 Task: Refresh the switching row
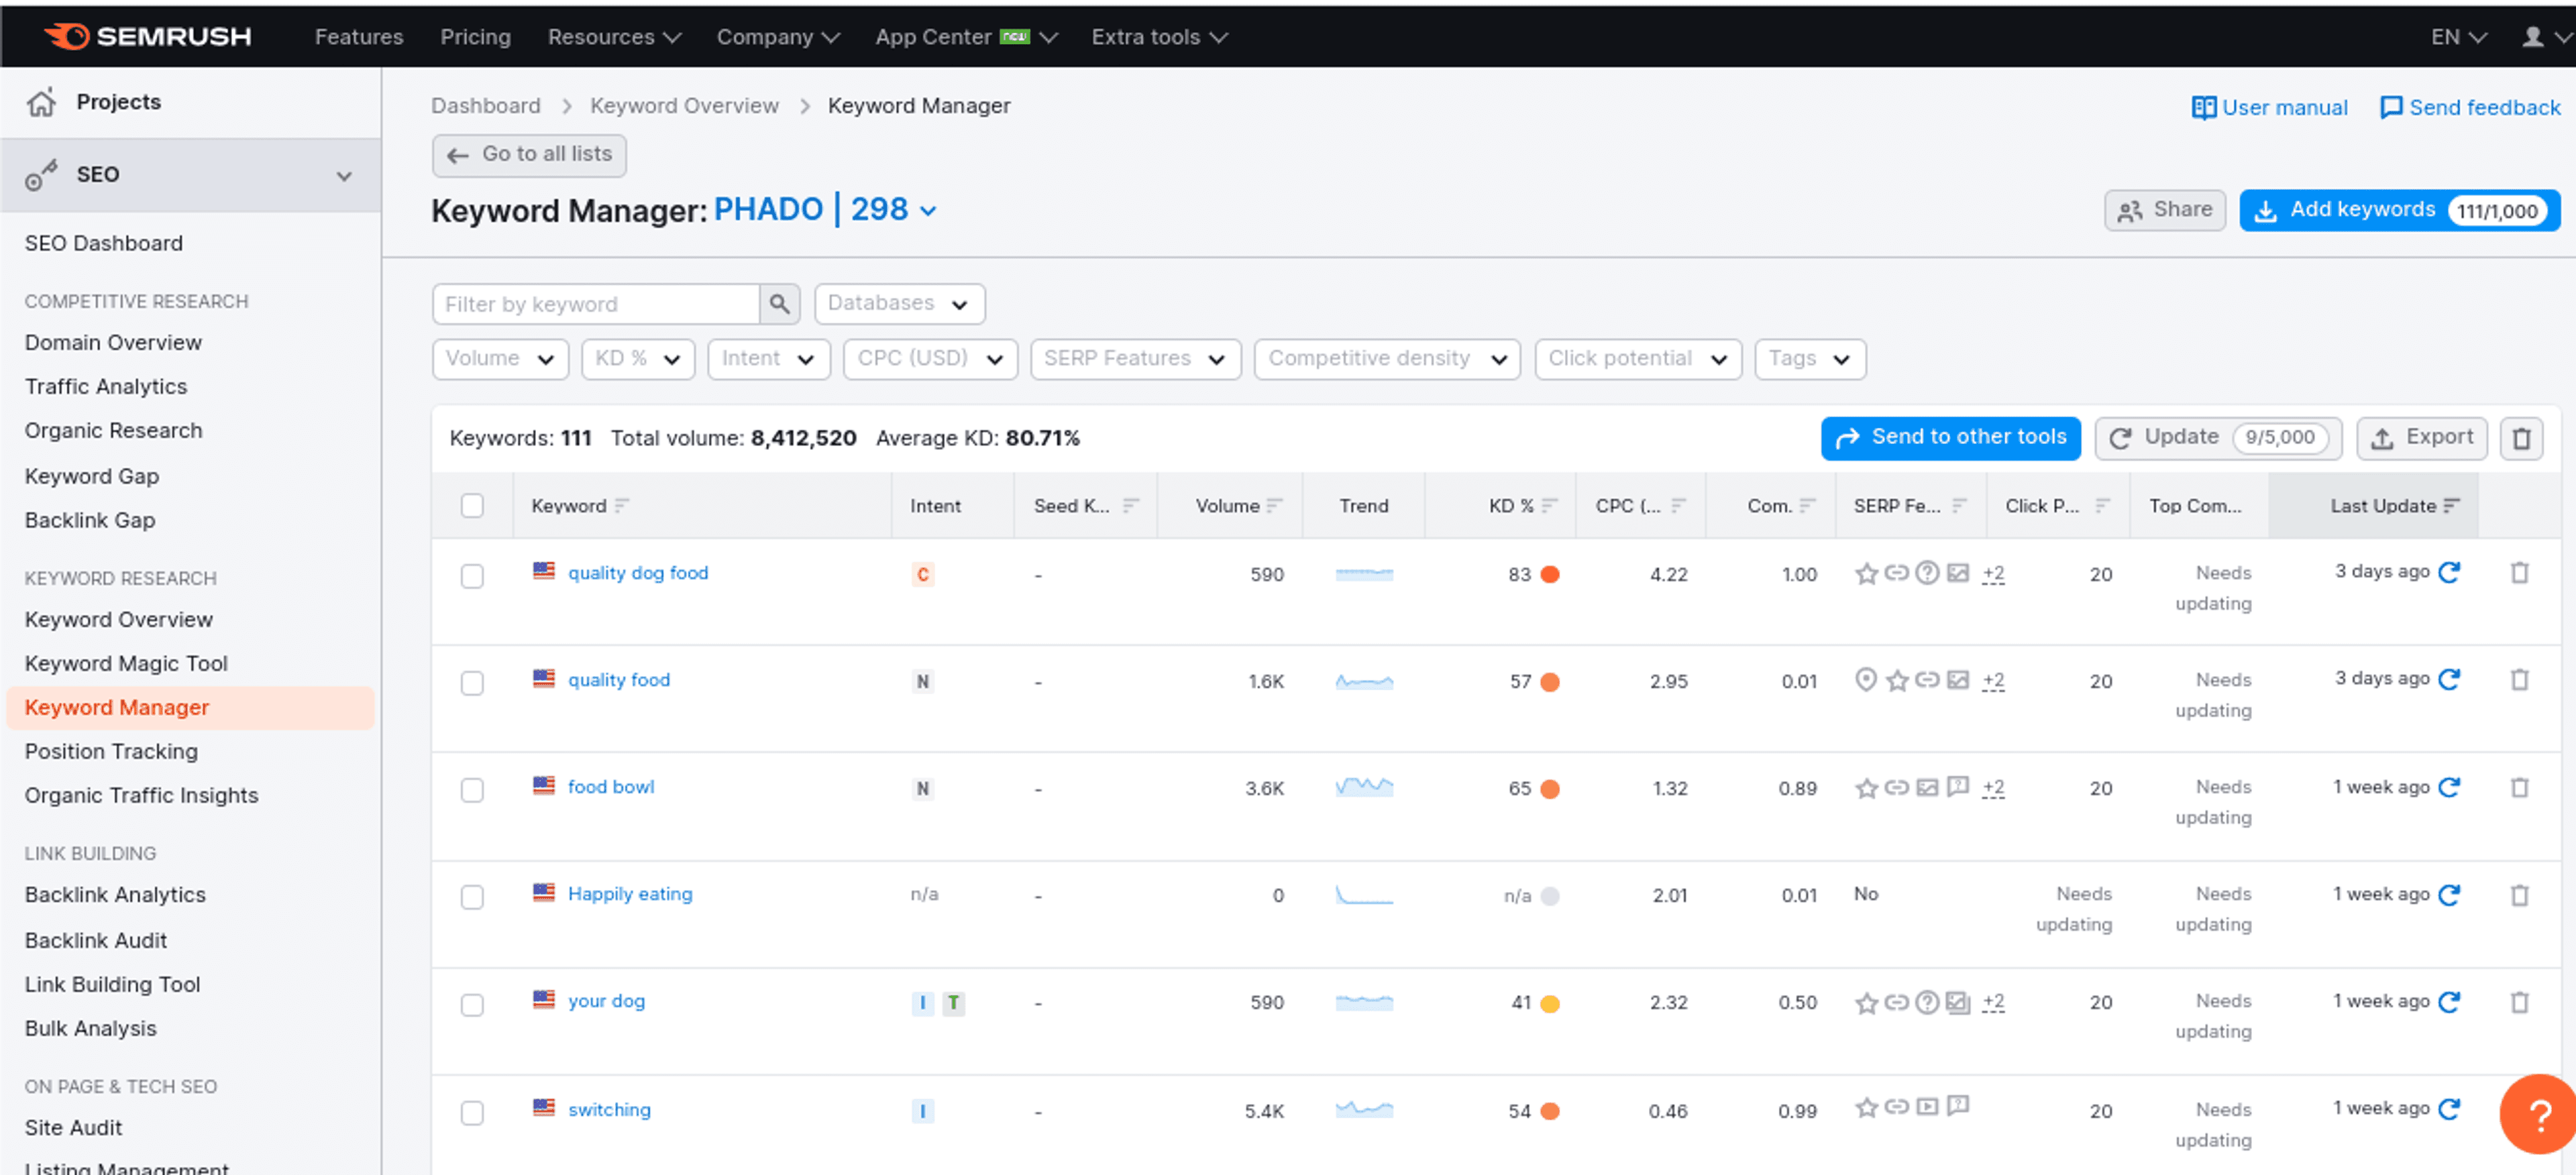click(2449, 1108)
